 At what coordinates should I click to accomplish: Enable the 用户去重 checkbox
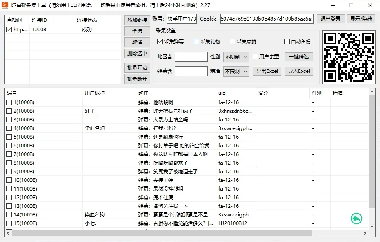coord(255,57)
